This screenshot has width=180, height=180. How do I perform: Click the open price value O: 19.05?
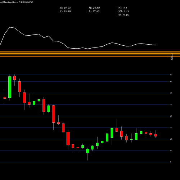(x=65, y=8)
